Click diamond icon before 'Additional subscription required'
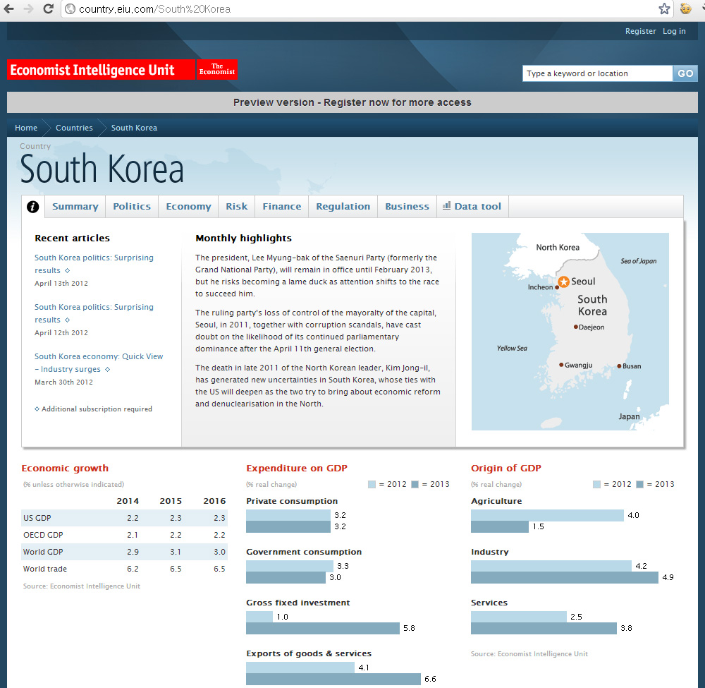Viewport: 705px width, 688px height. tap(37, 409)
